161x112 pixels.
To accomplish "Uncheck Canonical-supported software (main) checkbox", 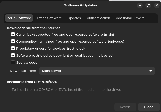I will pos(13,34).
